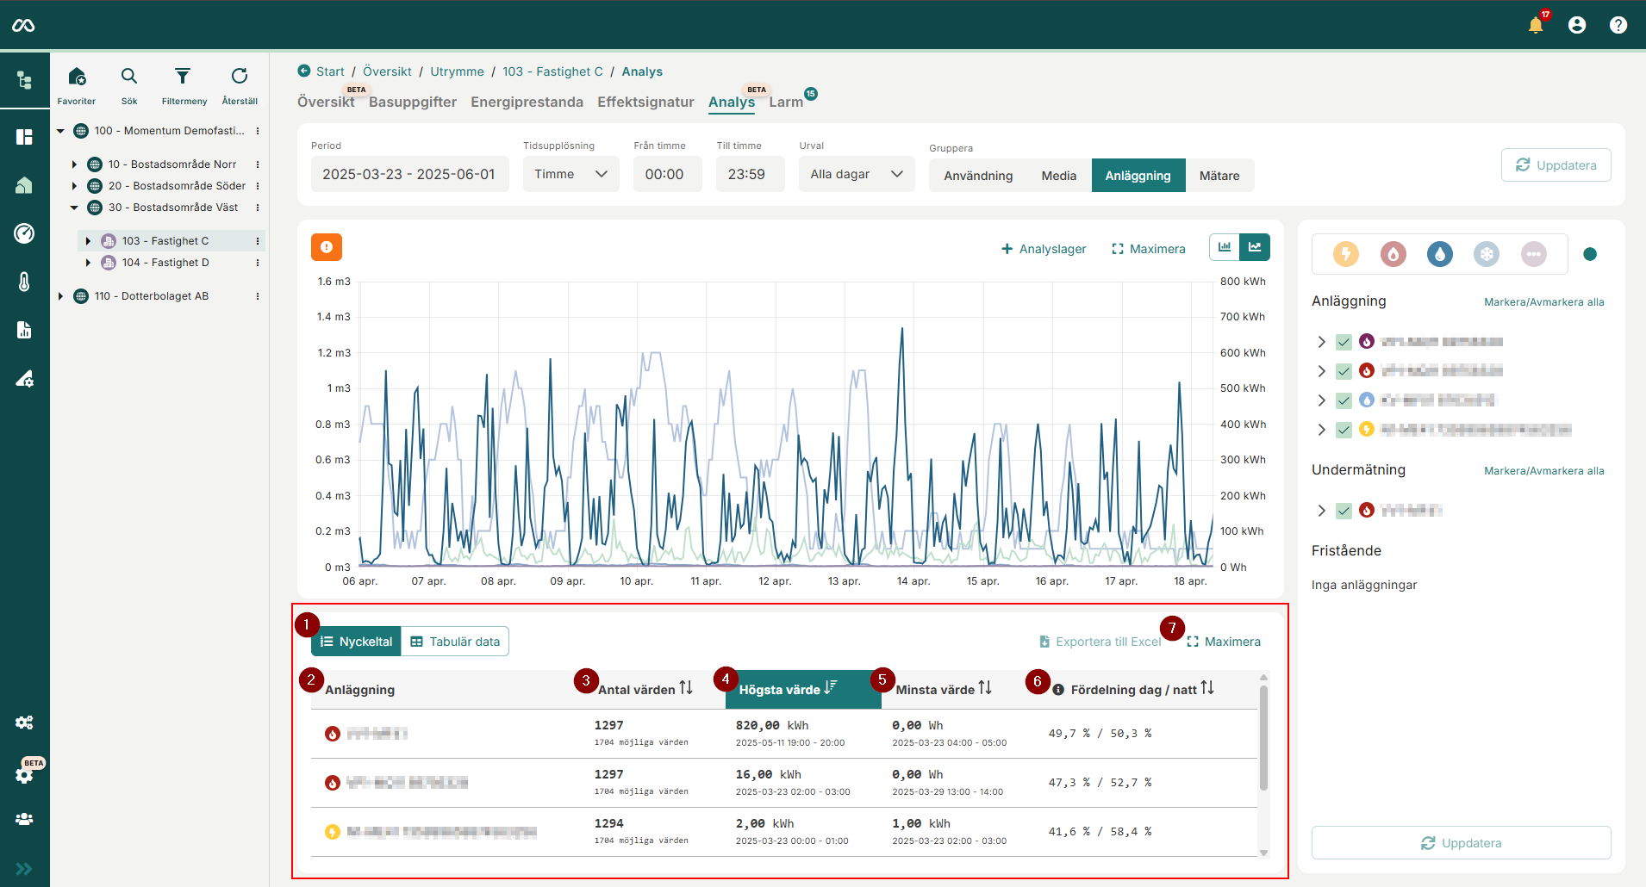Maximize the chart with Maximera
The height and width of the screenshot is (887, 1646).
(x=1148, y=249)
